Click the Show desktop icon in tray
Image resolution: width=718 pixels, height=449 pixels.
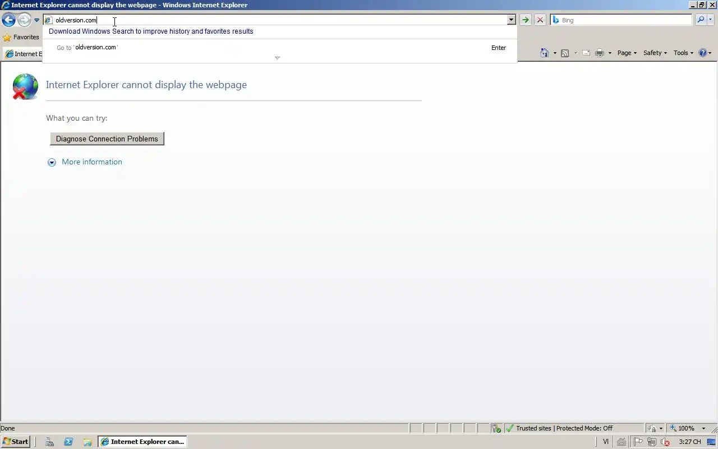tap(711, 442)
